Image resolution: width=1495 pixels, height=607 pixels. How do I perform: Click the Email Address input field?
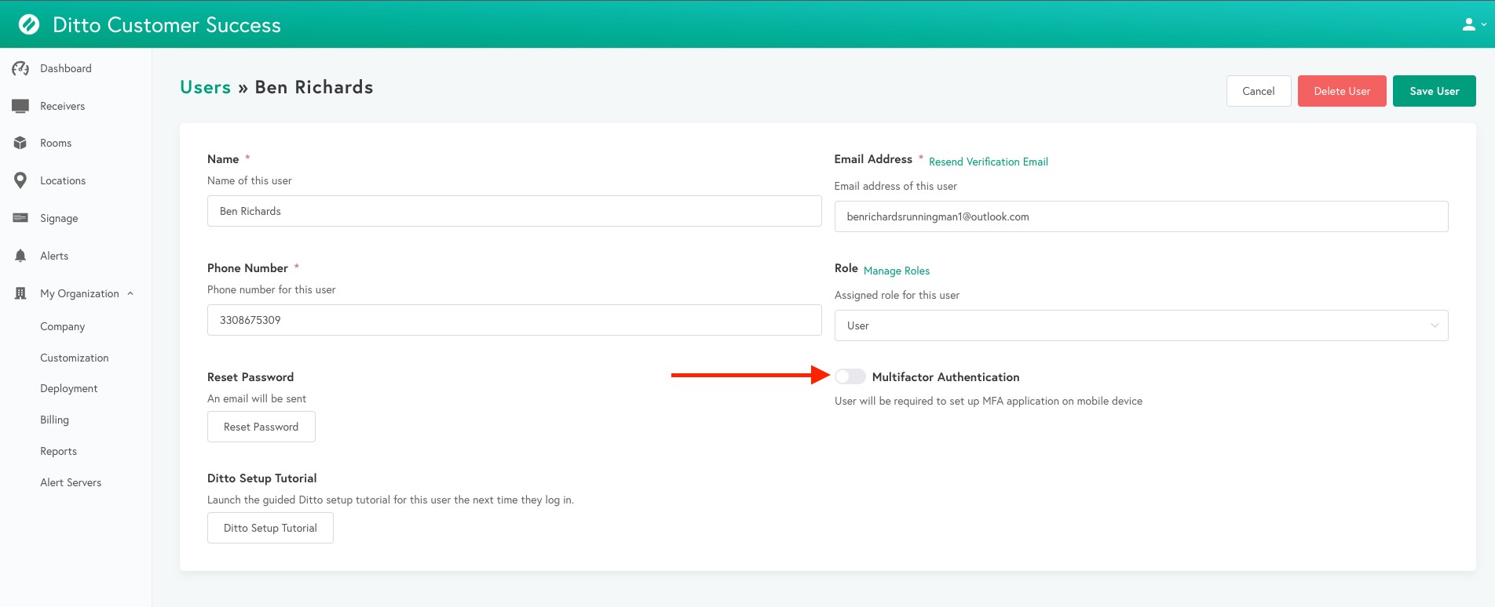tap(1141, 216)
